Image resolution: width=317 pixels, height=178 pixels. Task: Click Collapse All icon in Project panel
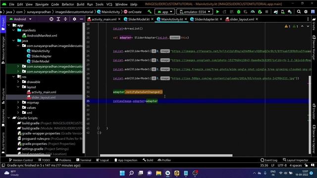(x=65, y=19)
